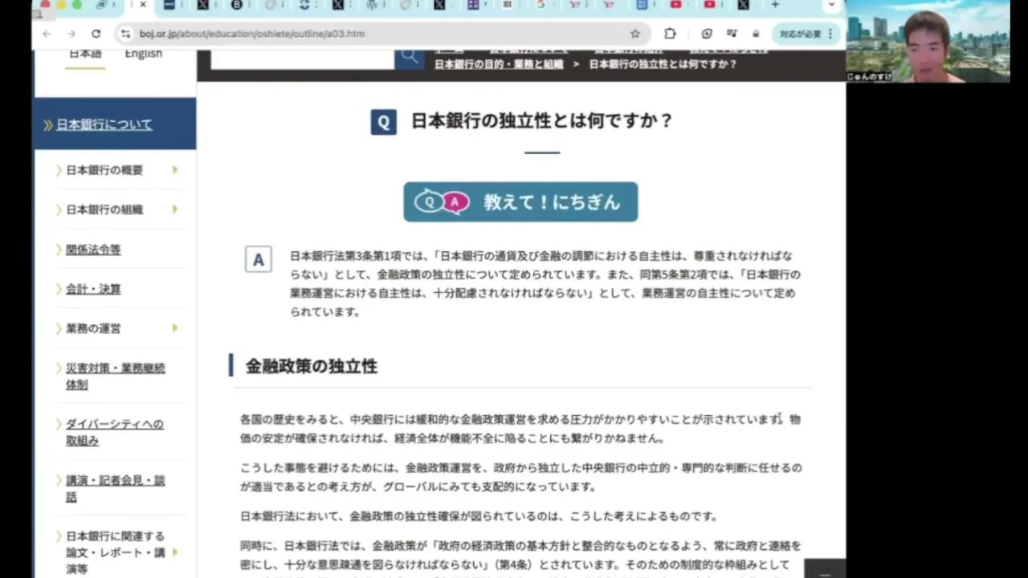Click the Q icon beside the page title
The image size is (1028, 578).
point(384,122)
